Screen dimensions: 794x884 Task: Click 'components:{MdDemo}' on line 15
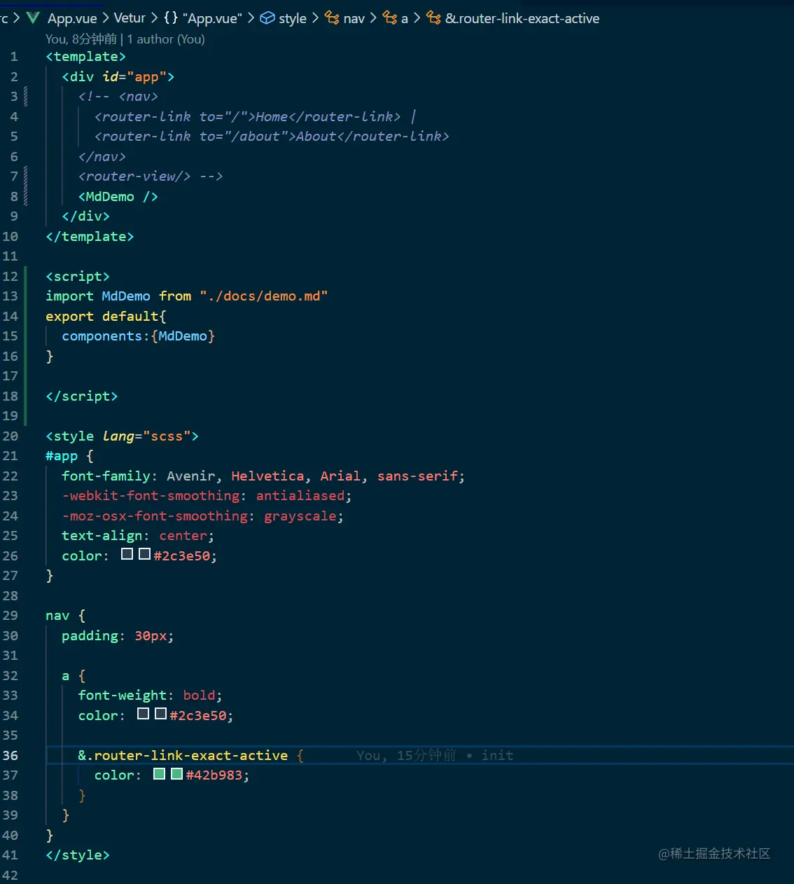tap(139, 336)
